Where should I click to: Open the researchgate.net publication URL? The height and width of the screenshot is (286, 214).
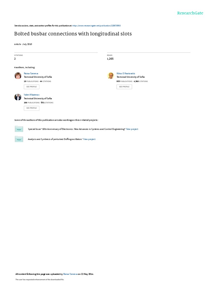pos(96,26)
